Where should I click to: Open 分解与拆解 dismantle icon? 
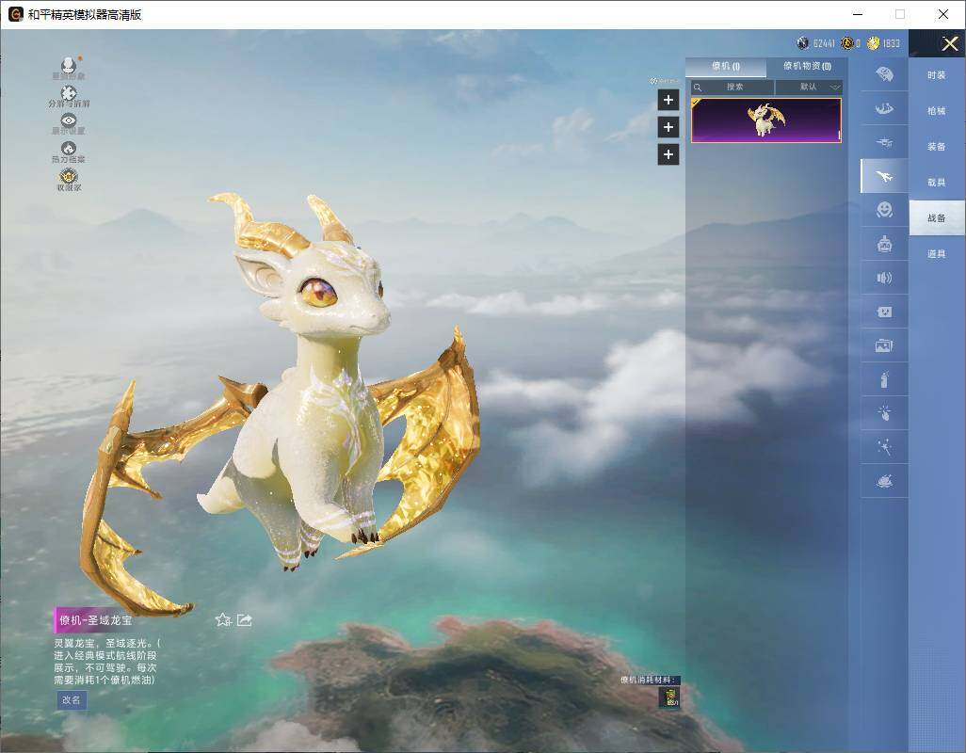[x=69, y=92]
